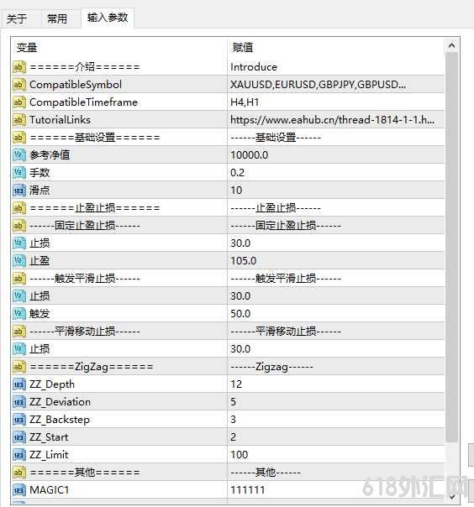This screenshot has width=474, height=507.
Task: Click the integer icon beside MAGIC1
Action: pos(19,490)
